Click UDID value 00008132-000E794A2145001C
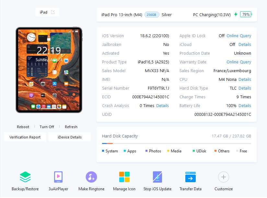Image resolution: width=267 pixels, height=198 pixels. [x=223, y=115]
